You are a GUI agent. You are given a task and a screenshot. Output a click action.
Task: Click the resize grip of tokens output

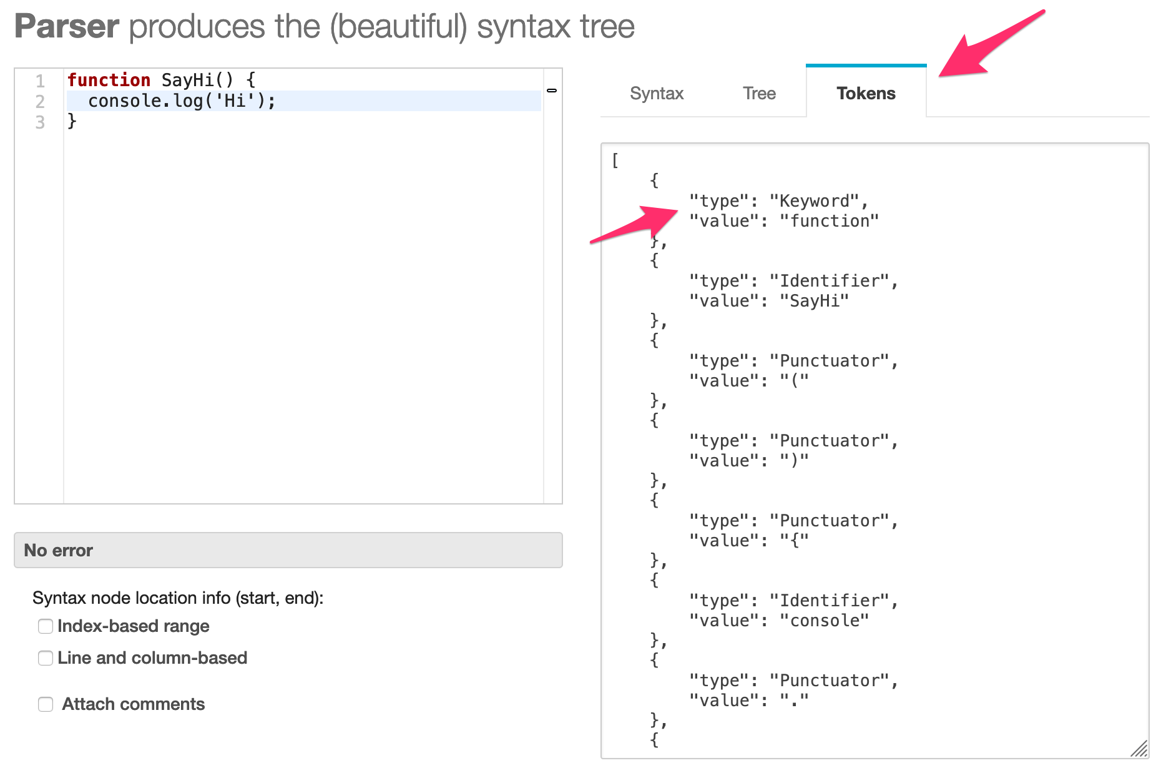coord(1139,749)
